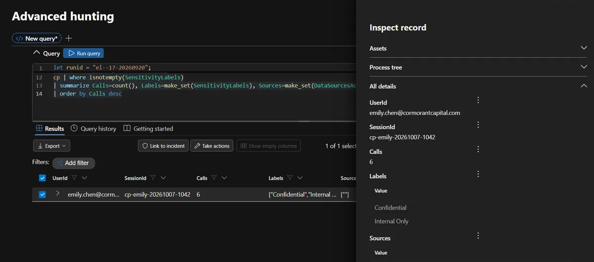The image size is (594, 262).
Task: Open Calls column sort chevron
Action: (224, 178)
